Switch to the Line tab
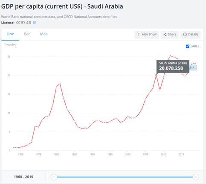Screen dimensions: 206x184 pos(10,34)
